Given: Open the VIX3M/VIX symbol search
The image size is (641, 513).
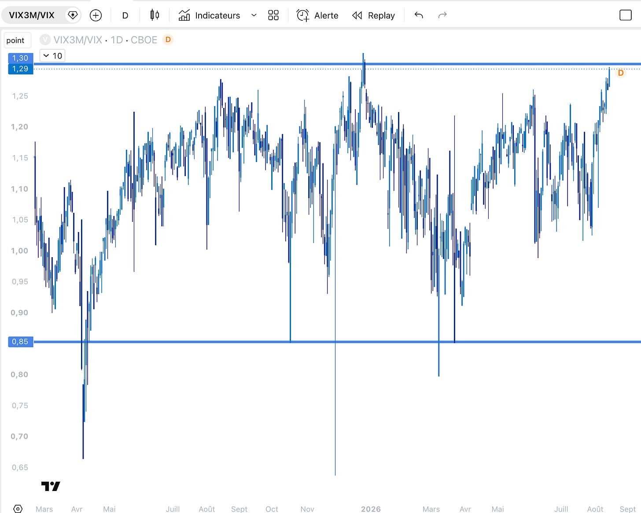Looking at the screenshot, I should pyautogui.click(x=32, y=15).
